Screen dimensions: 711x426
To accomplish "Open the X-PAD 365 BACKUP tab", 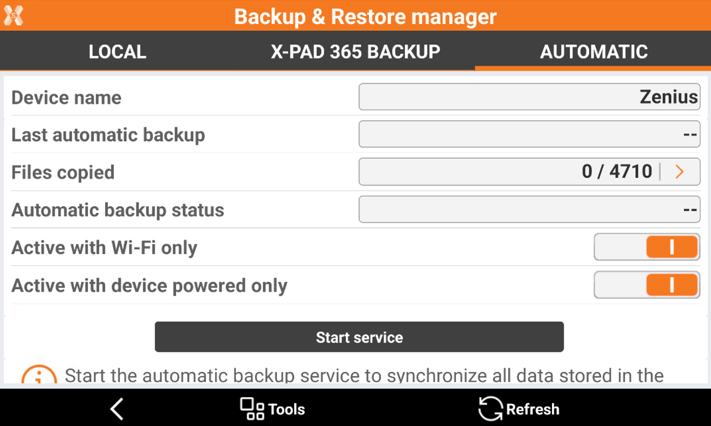I will [x=355, y=52].
